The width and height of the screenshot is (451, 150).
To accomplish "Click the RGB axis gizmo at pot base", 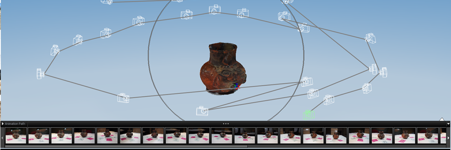I will [236, 87].
